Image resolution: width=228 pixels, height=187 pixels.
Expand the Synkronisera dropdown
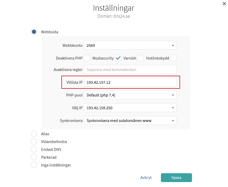pyautogui.click(x=130, y=120)
